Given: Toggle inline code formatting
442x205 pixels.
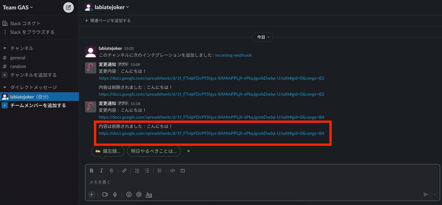Looking at the screenshot, I should tap(172, 170).
